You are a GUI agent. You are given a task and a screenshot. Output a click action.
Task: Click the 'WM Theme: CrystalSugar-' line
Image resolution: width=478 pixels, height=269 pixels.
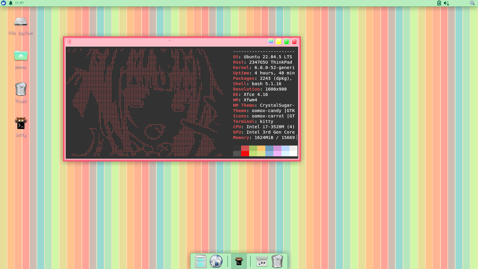click(264, 105)
